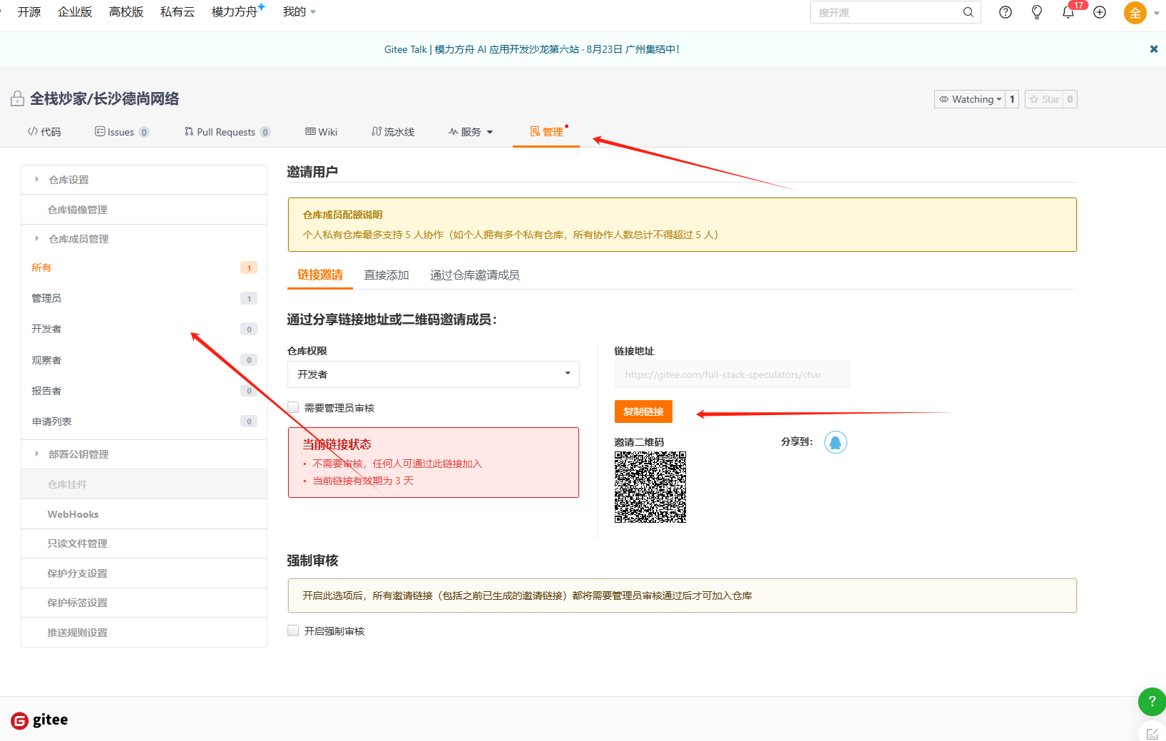Viewport: 1166px width, 741px height.
Task: Close the Gitee Talk announcement banner
Action: coord(1153,49)
